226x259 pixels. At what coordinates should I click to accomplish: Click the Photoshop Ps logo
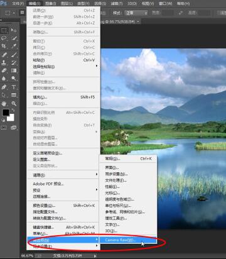point(4,3)
